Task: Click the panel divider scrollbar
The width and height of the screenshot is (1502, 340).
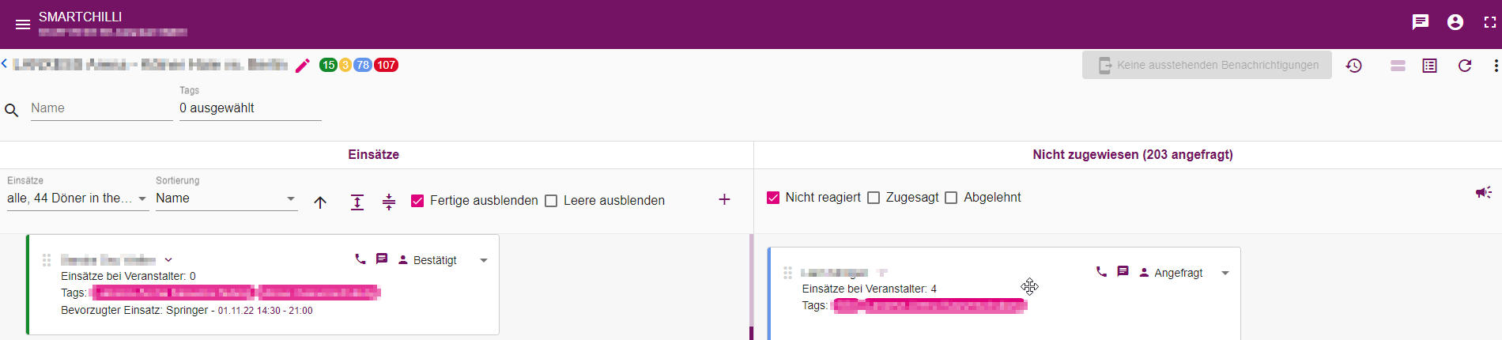Action: (x=751, y=286)
